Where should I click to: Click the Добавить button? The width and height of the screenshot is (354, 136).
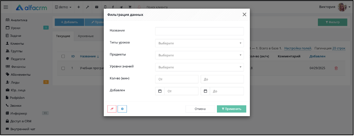tap(69, 22)
